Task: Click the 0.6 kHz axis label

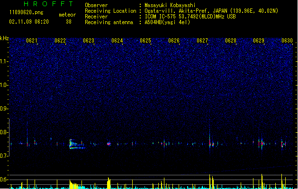Action: (x=4, y=180)
